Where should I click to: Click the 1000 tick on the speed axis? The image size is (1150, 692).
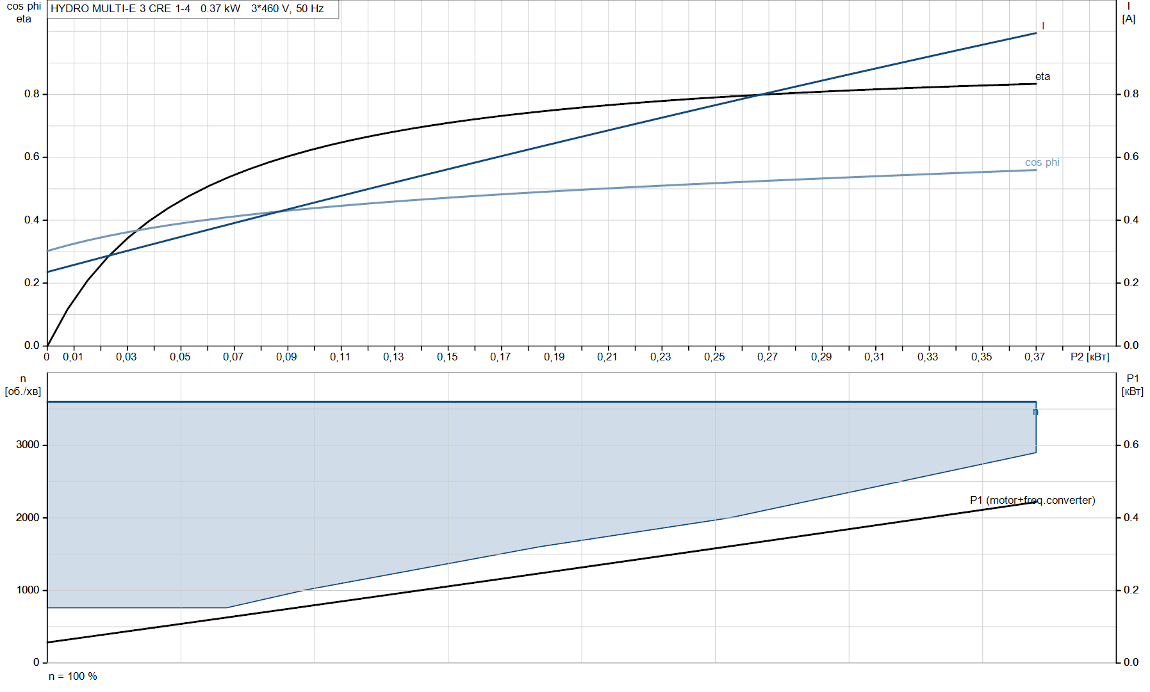28,590
